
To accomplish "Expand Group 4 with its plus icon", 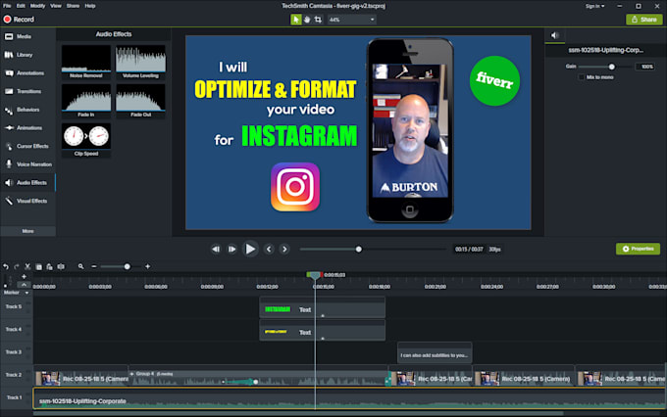I will [131, 374].
